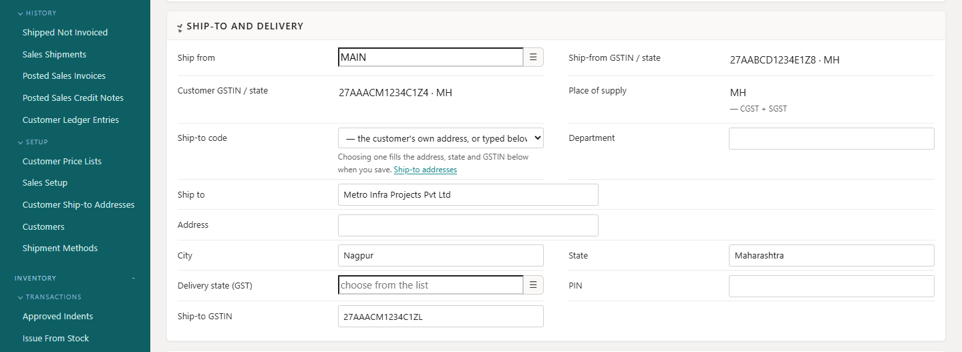Screen dimensions: 962x352
Task: Open Customer Ship-to Addresses in sidebar
Action: click(x=79, y=204)
